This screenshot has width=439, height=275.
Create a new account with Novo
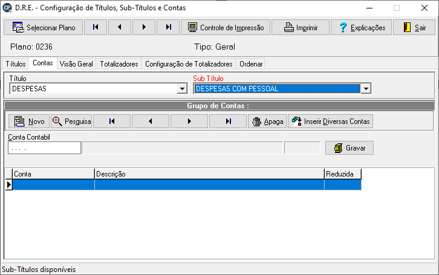(x=29, y=121)
